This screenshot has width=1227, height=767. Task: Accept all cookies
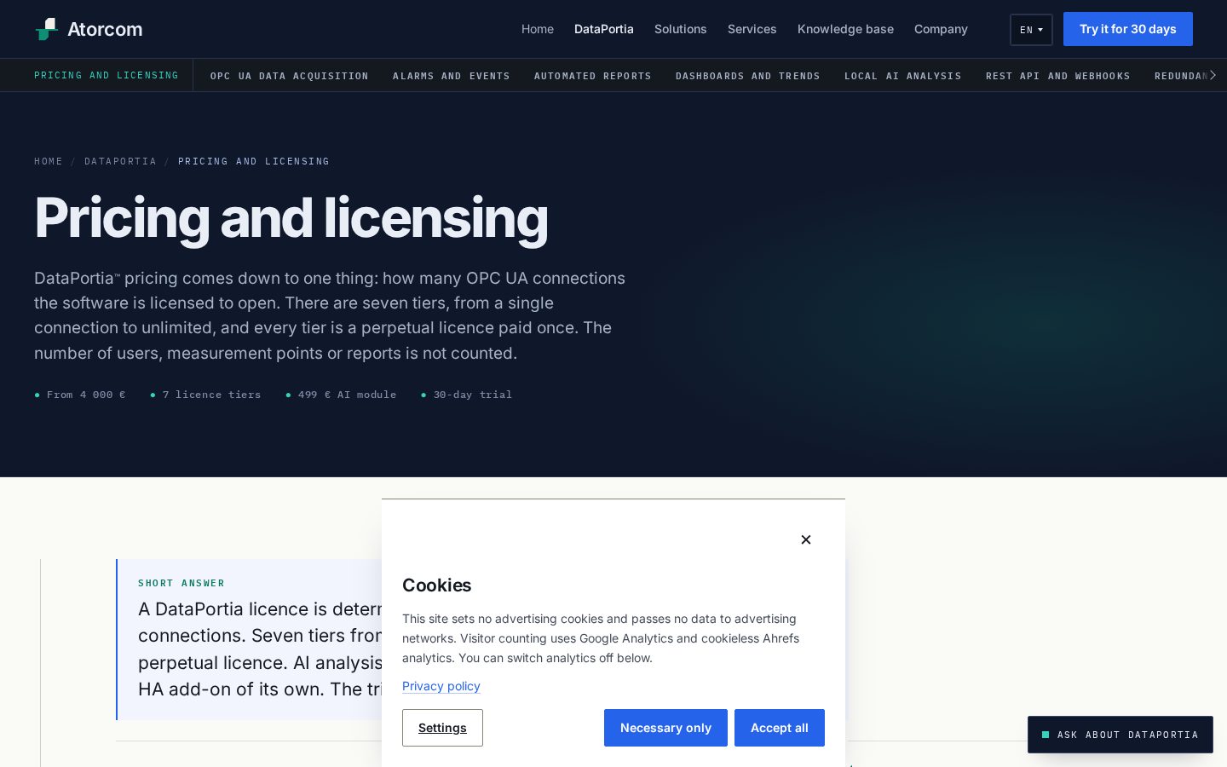780,728
